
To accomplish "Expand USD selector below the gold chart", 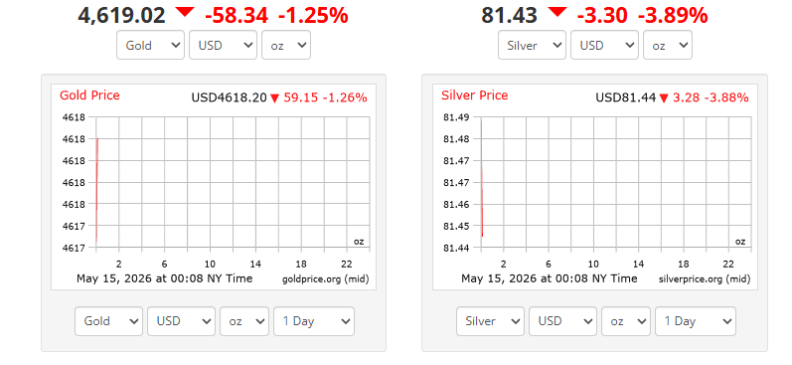I will [x=181, y=321].
